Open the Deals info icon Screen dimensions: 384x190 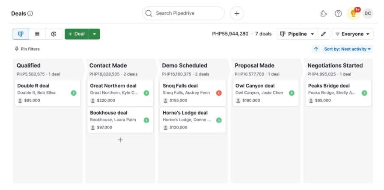tap(30, 13)
